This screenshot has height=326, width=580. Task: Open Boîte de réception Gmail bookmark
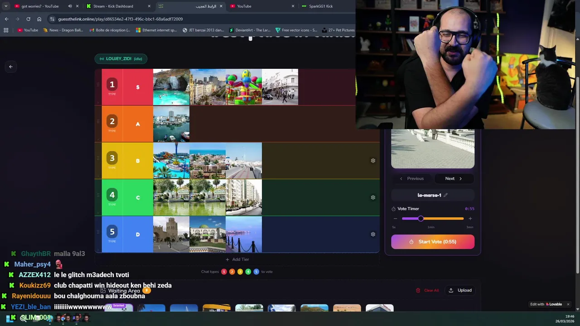(109, 30)
